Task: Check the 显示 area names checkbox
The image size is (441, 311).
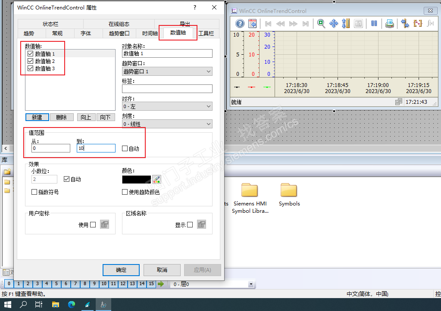Action: (x=190, y=225)
